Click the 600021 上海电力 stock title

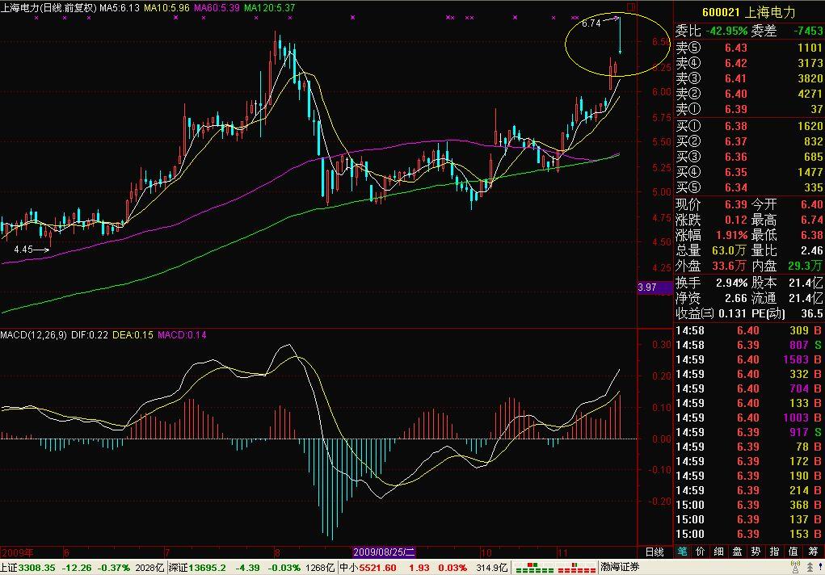(749, 12)
